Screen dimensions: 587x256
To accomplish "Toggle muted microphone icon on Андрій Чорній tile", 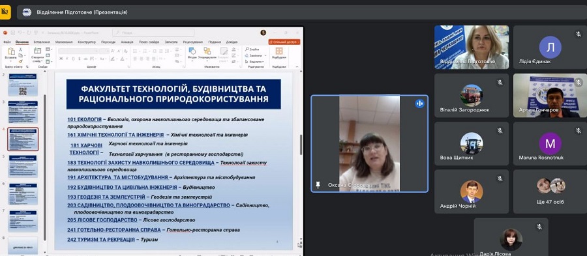I will click(500, 178).
